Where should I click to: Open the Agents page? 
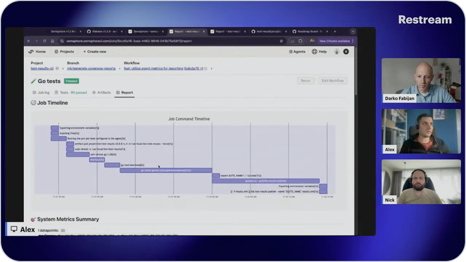coord(297,52)
